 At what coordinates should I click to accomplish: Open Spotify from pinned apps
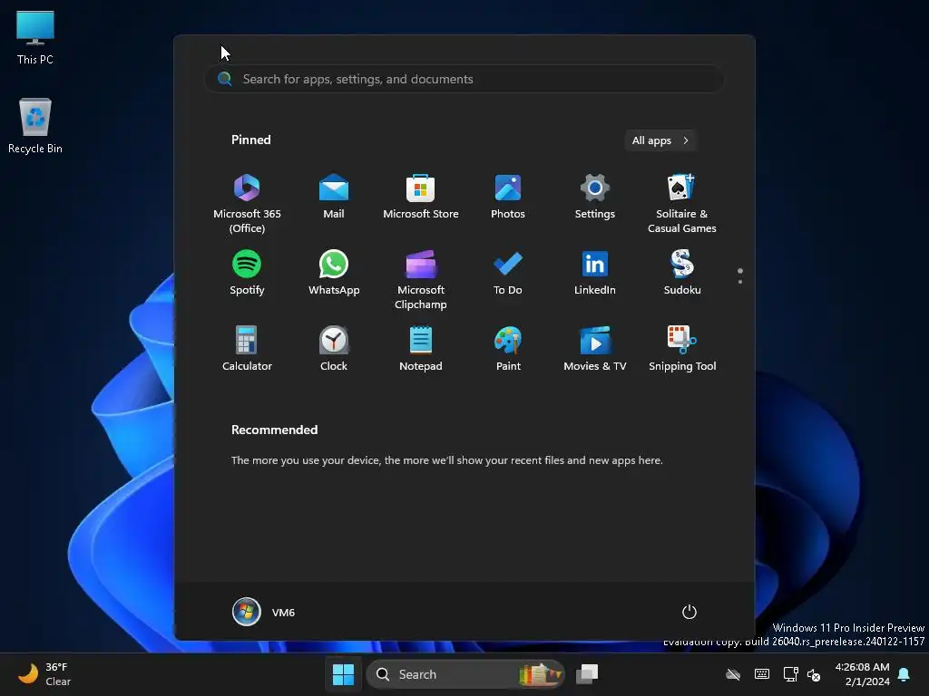point(247,273)
